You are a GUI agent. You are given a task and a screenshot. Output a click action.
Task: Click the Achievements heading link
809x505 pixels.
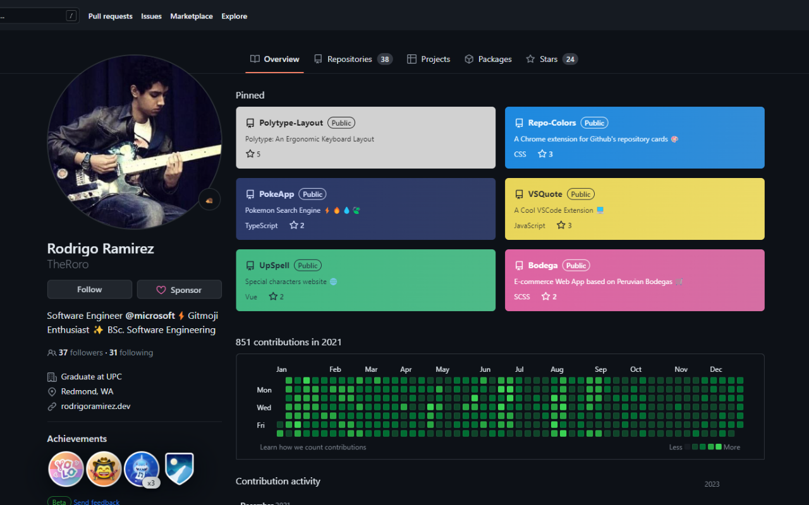[x=77, y=439]
